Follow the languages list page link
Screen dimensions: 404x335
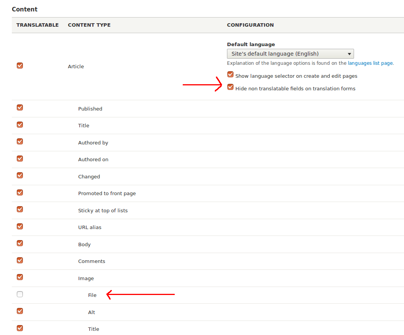pyautogui.click(x=370, y=63)
